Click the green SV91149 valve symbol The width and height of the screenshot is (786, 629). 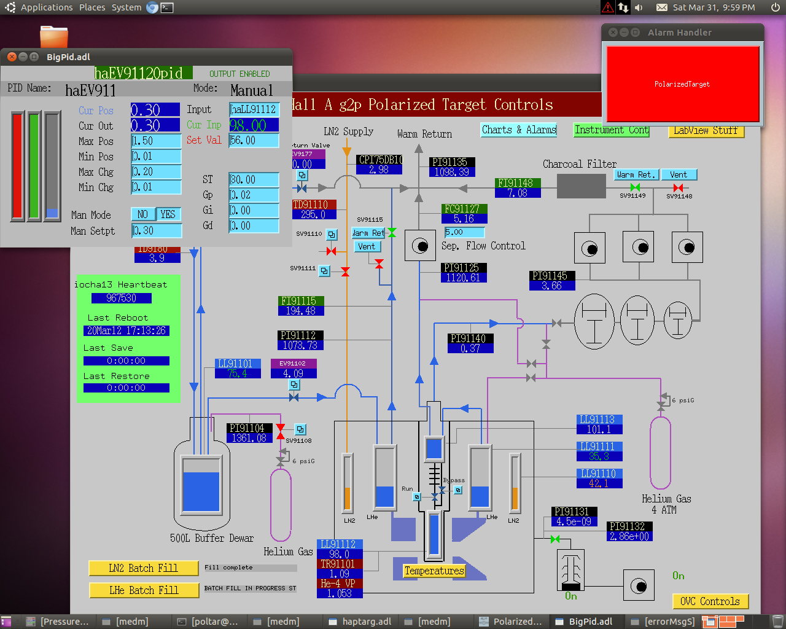coord(636,187)
